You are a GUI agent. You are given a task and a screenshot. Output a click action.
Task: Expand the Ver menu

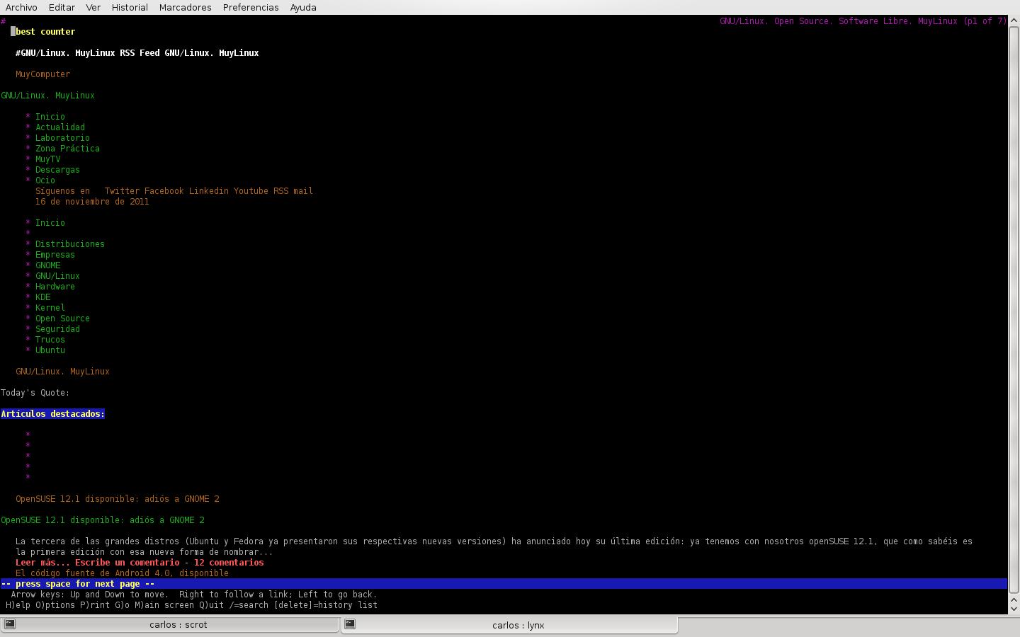(x=93, y=7)
